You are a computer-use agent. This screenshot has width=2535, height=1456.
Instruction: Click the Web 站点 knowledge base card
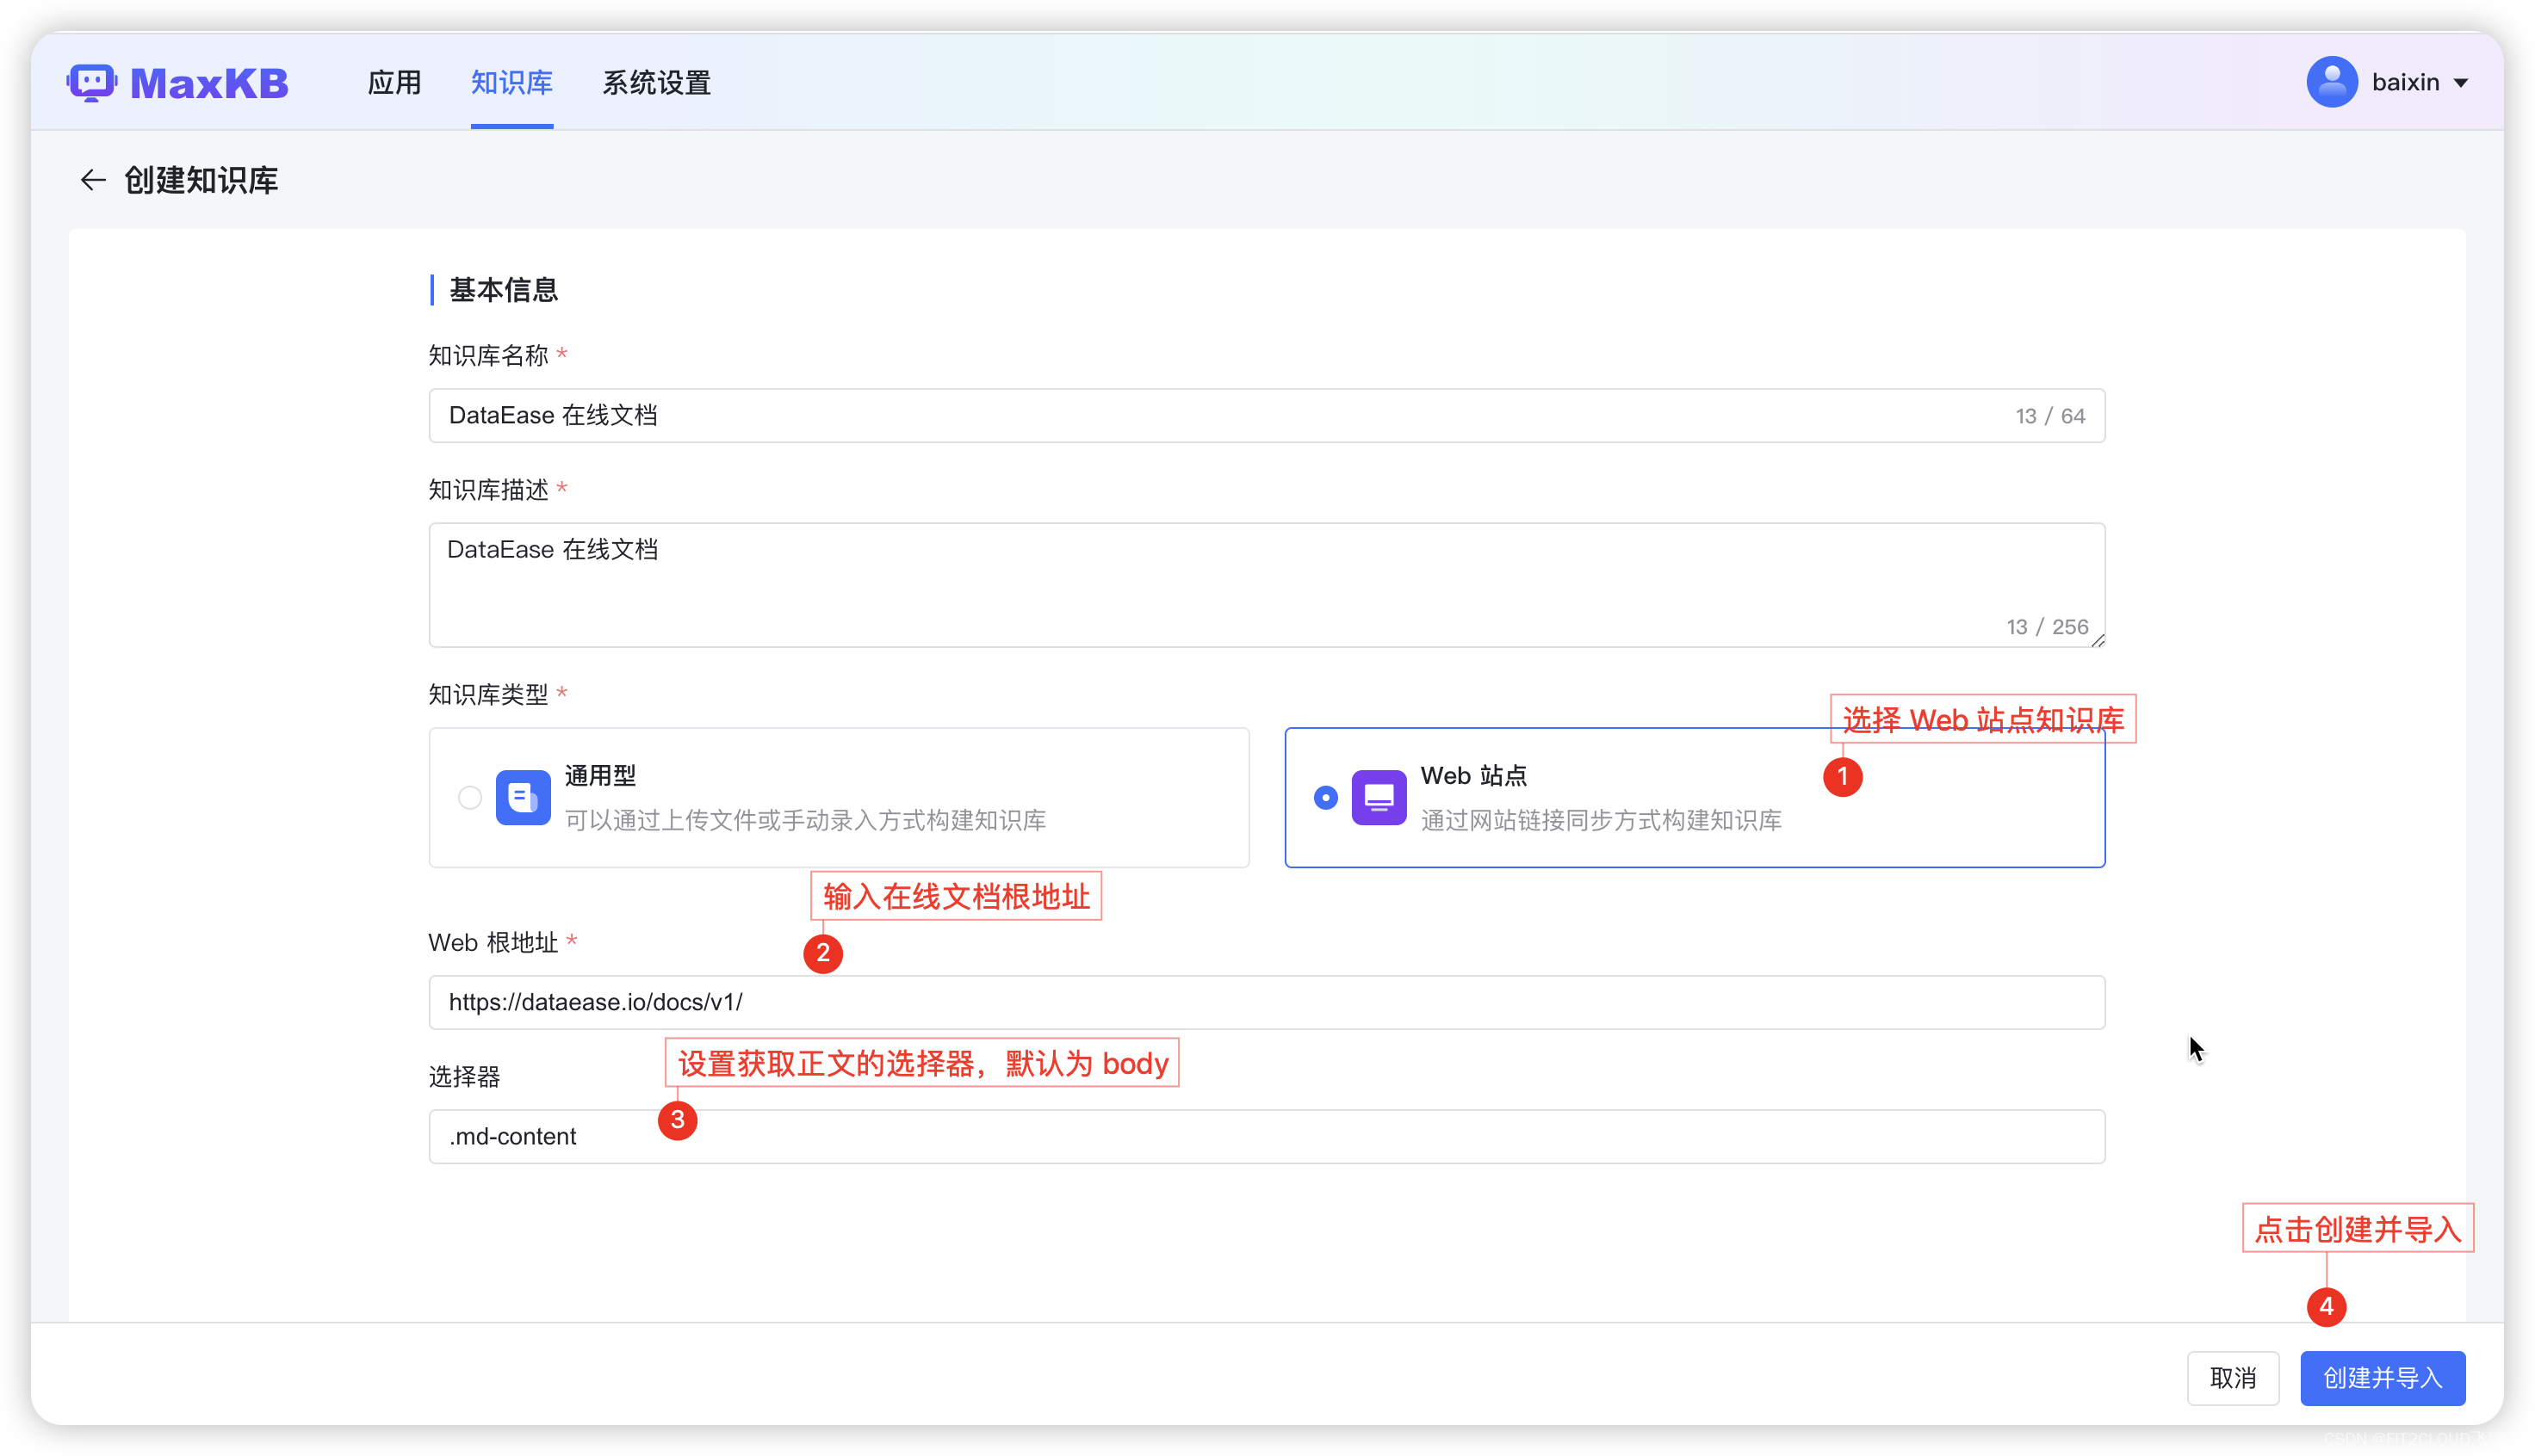coord(1695,797)
